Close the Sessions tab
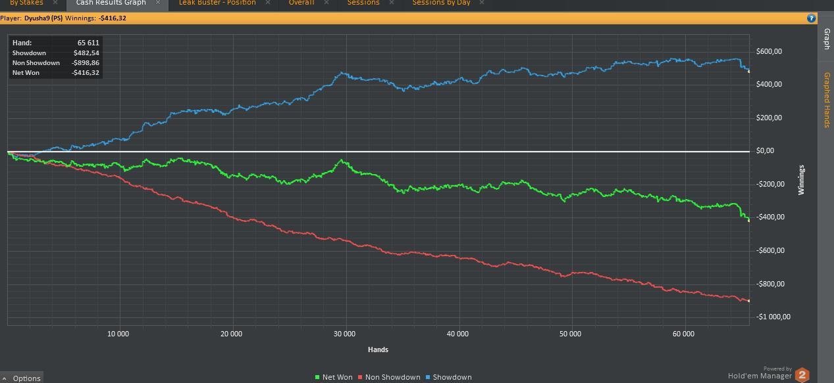The width and height of the screenshot is (834, 383). [392, 3]
